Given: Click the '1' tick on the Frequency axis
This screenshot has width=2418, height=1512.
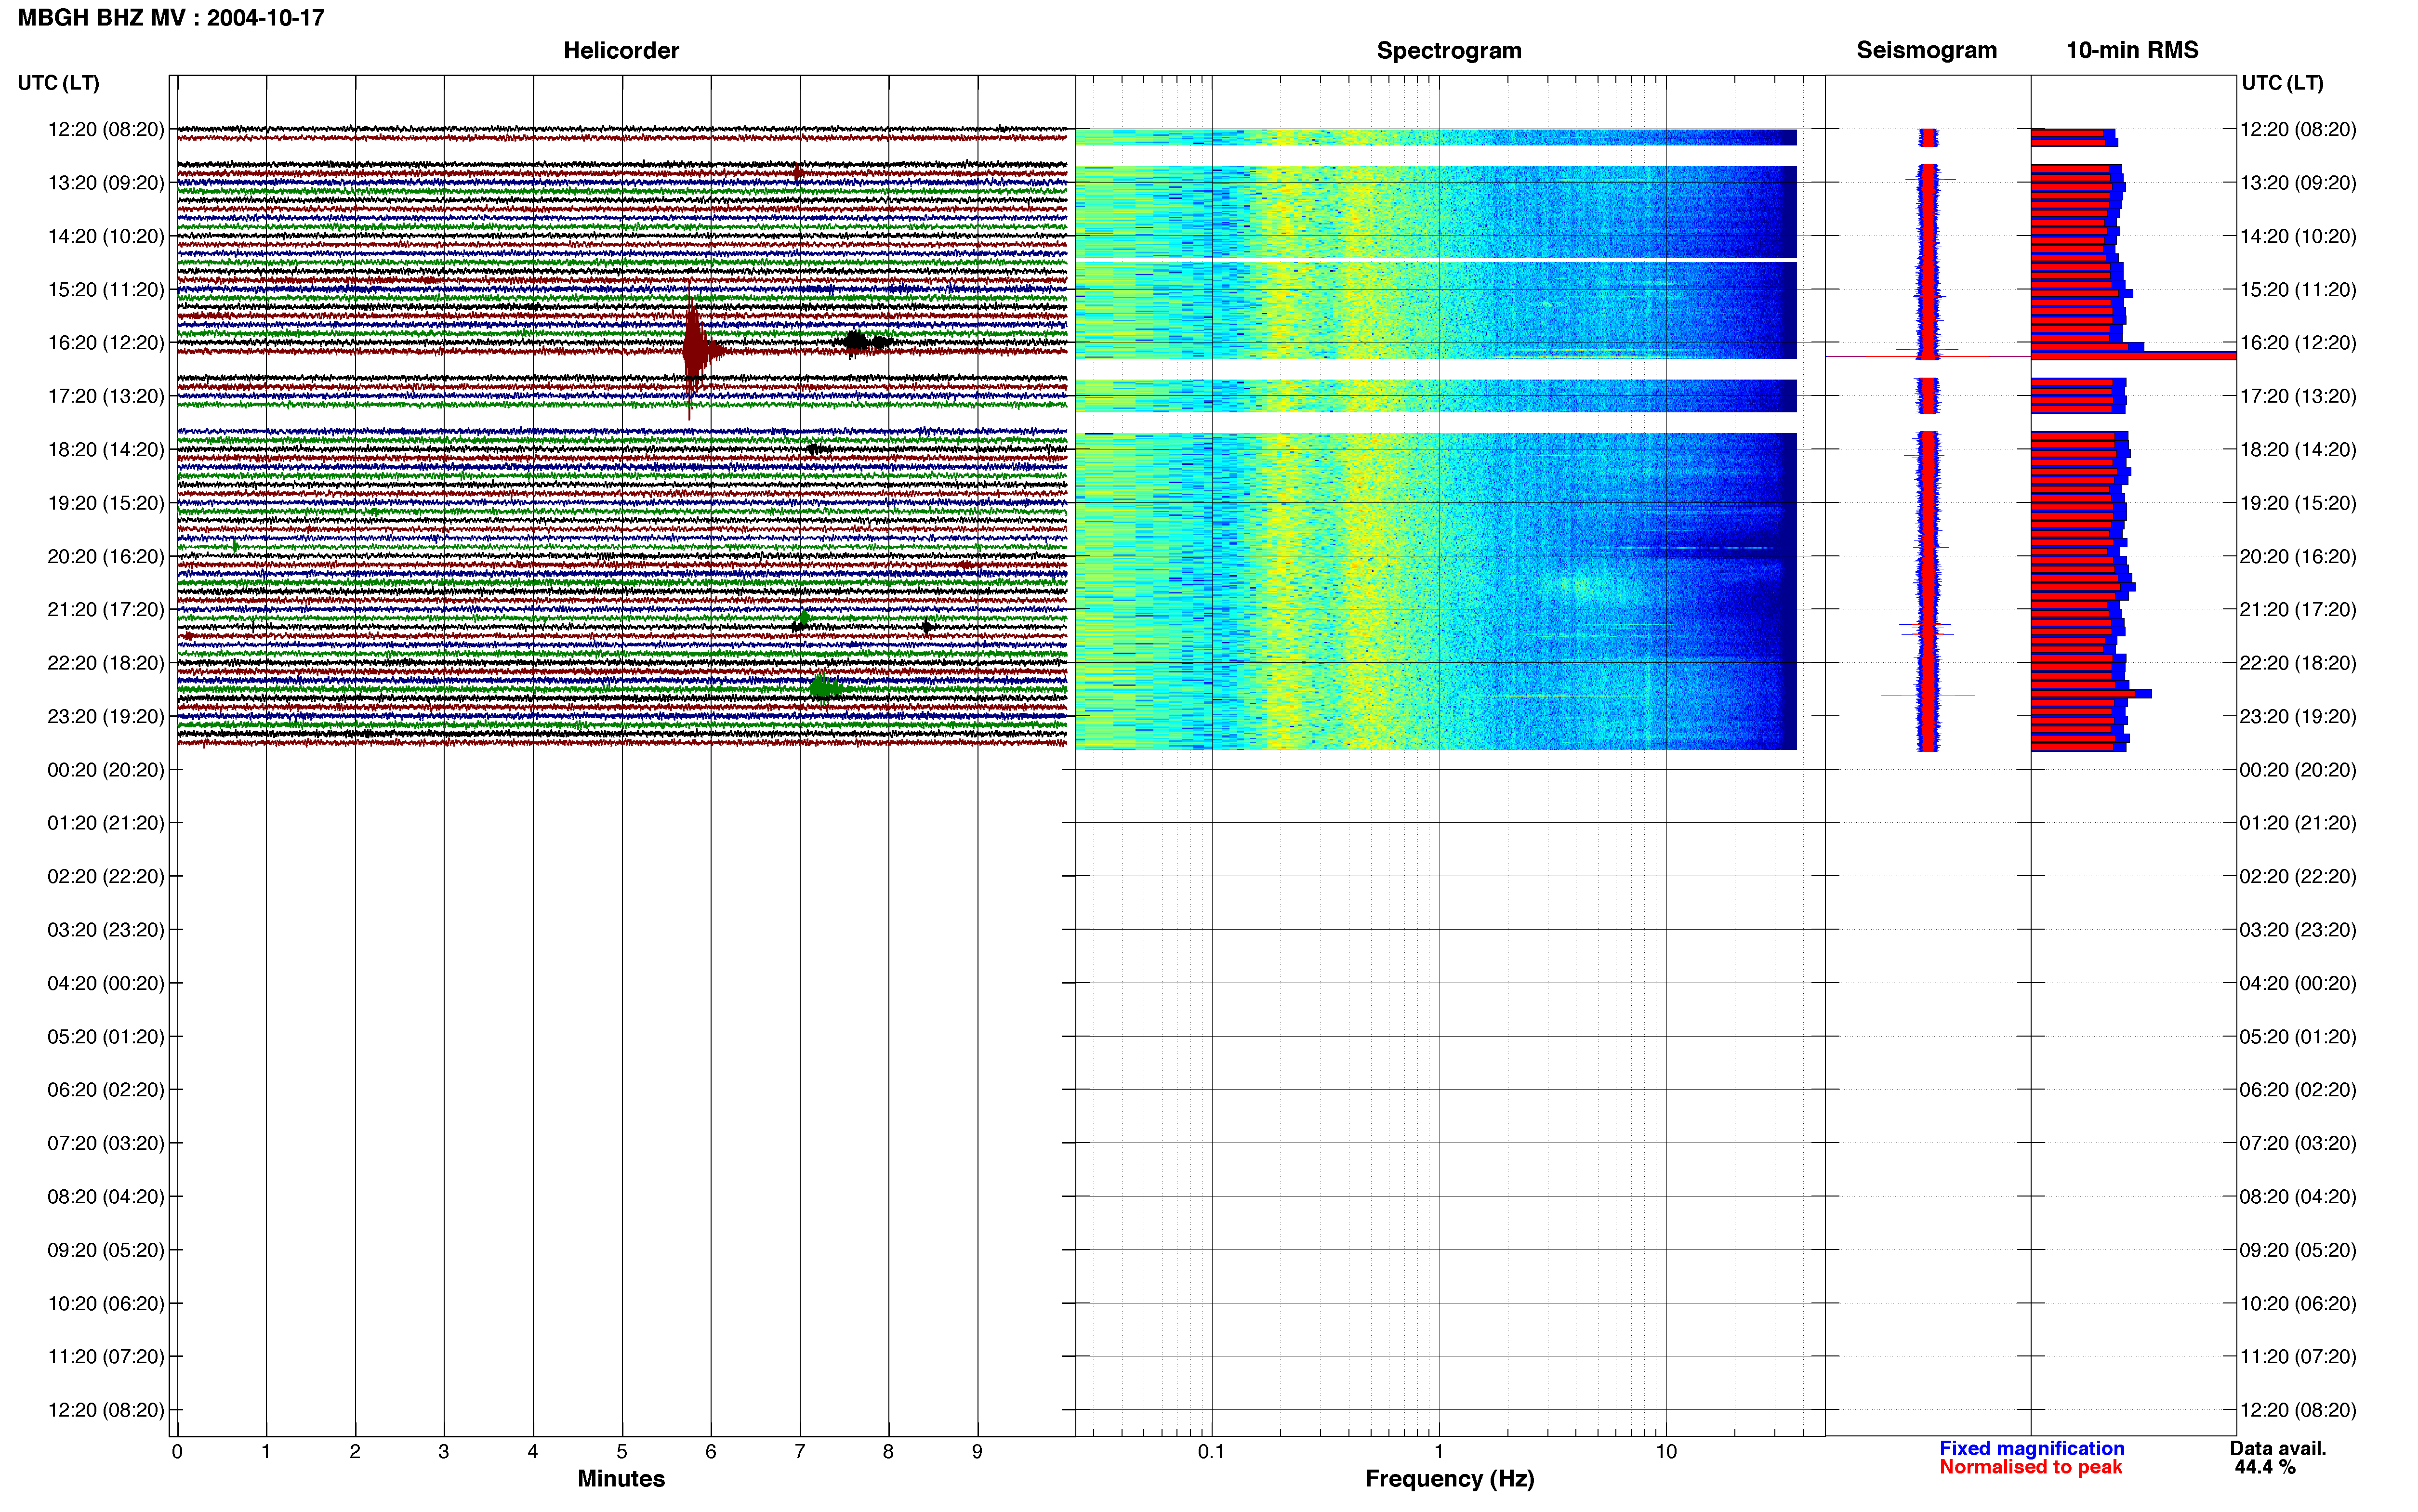Looking at the screenshot, I should [1439, 1452].
